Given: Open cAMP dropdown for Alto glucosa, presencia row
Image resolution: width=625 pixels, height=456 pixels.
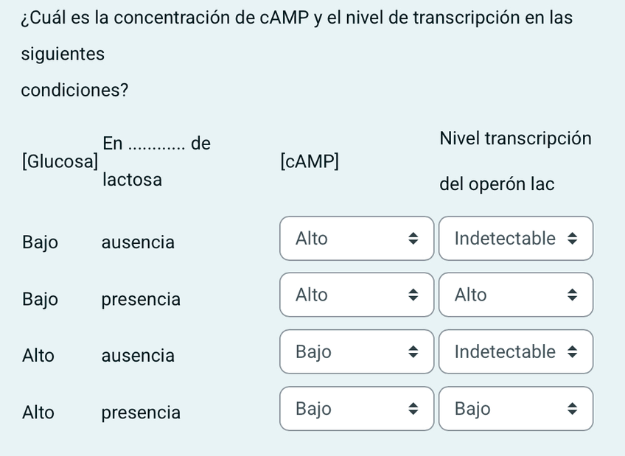Looking at the screenshot, I should coord(356,409).
